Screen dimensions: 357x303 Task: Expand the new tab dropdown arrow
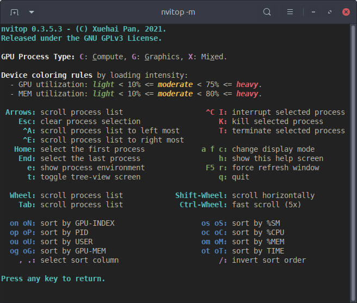(x=32, y=12)
